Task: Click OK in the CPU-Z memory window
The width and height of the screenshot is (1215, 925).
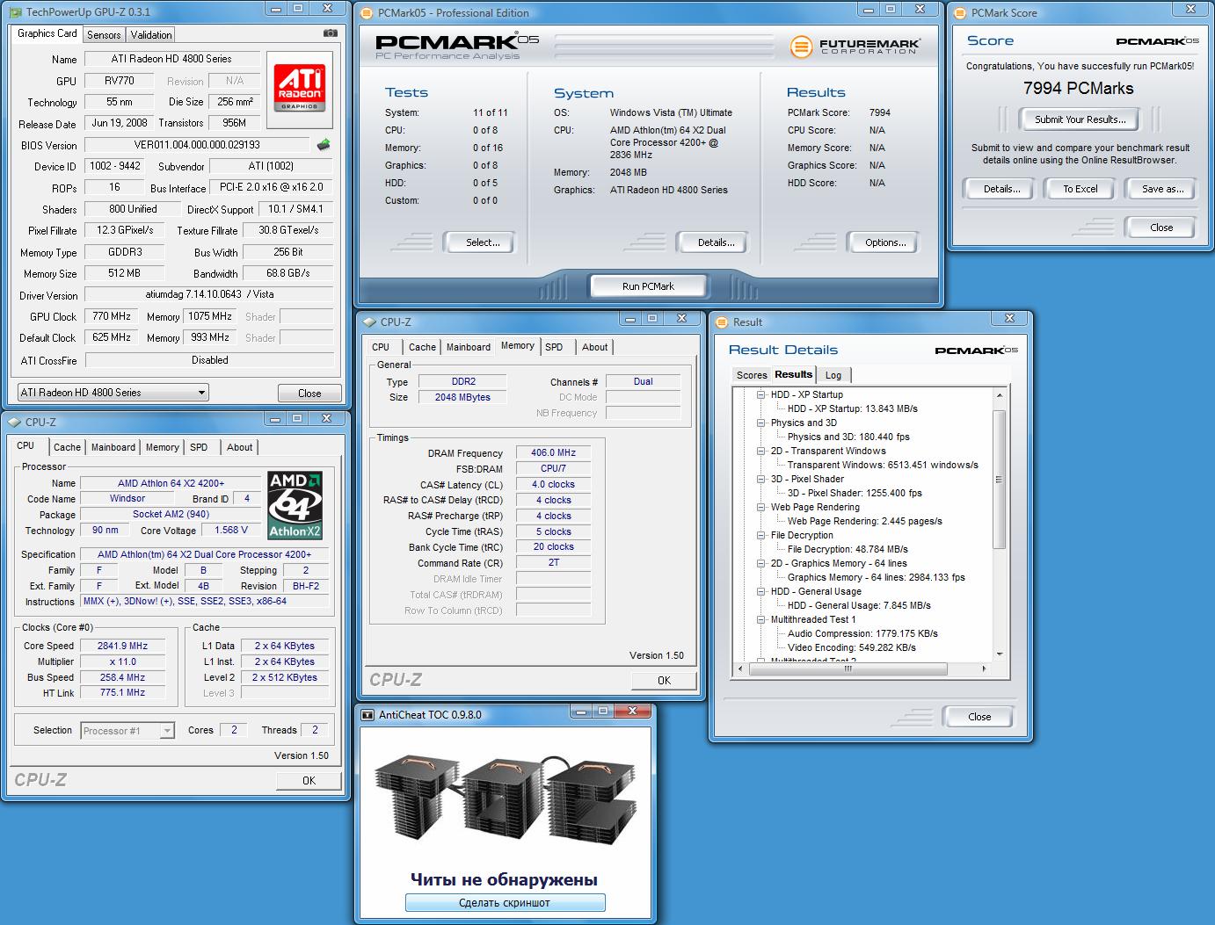Action: [664, 680]
